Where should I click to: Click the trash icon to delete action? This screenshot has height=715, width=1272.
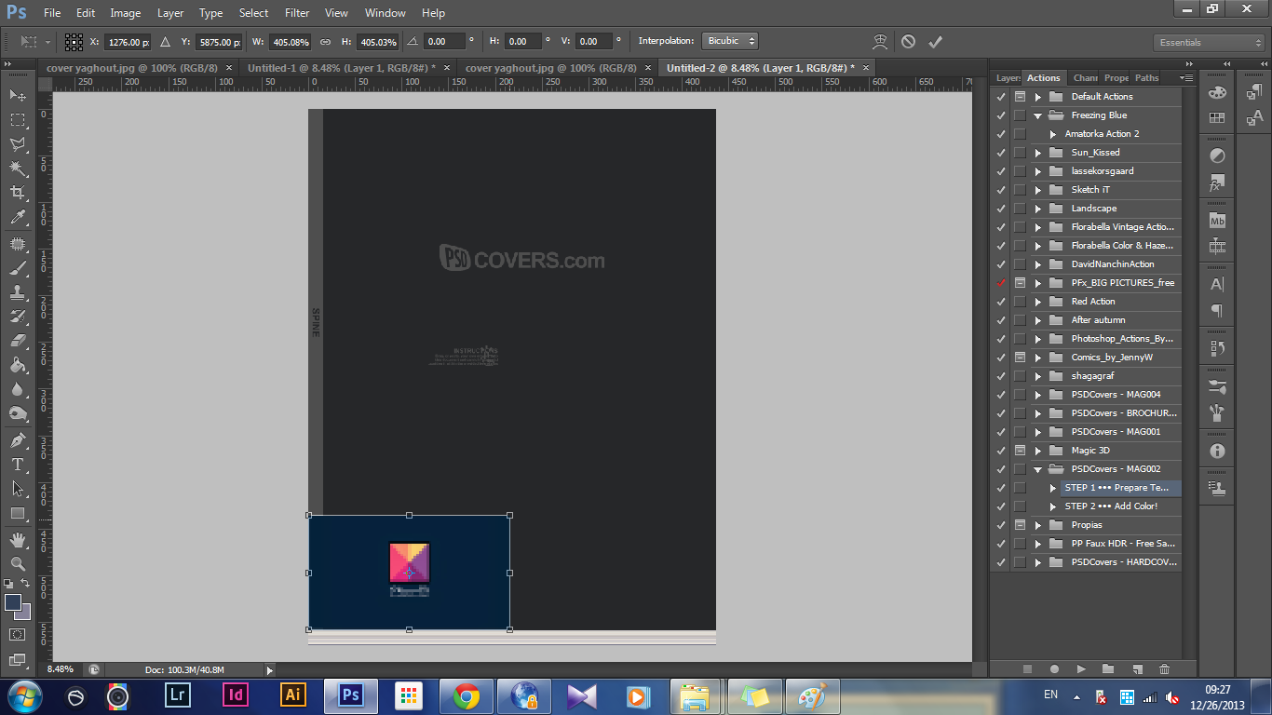pyautogui.click(x=1164, y=668)
